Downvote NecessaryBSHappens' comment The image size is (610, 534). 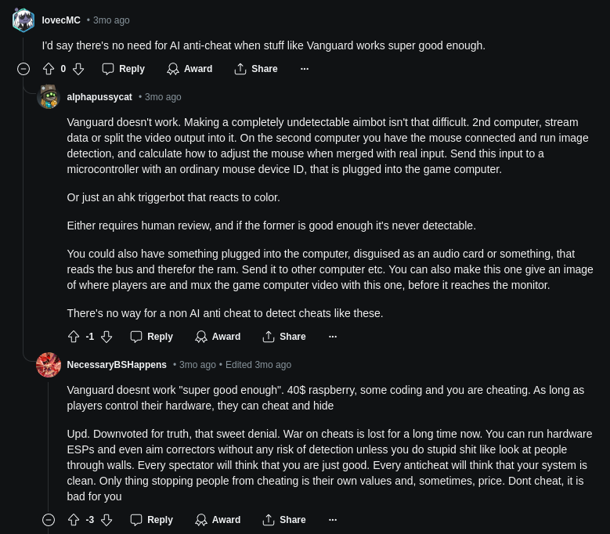106,520
